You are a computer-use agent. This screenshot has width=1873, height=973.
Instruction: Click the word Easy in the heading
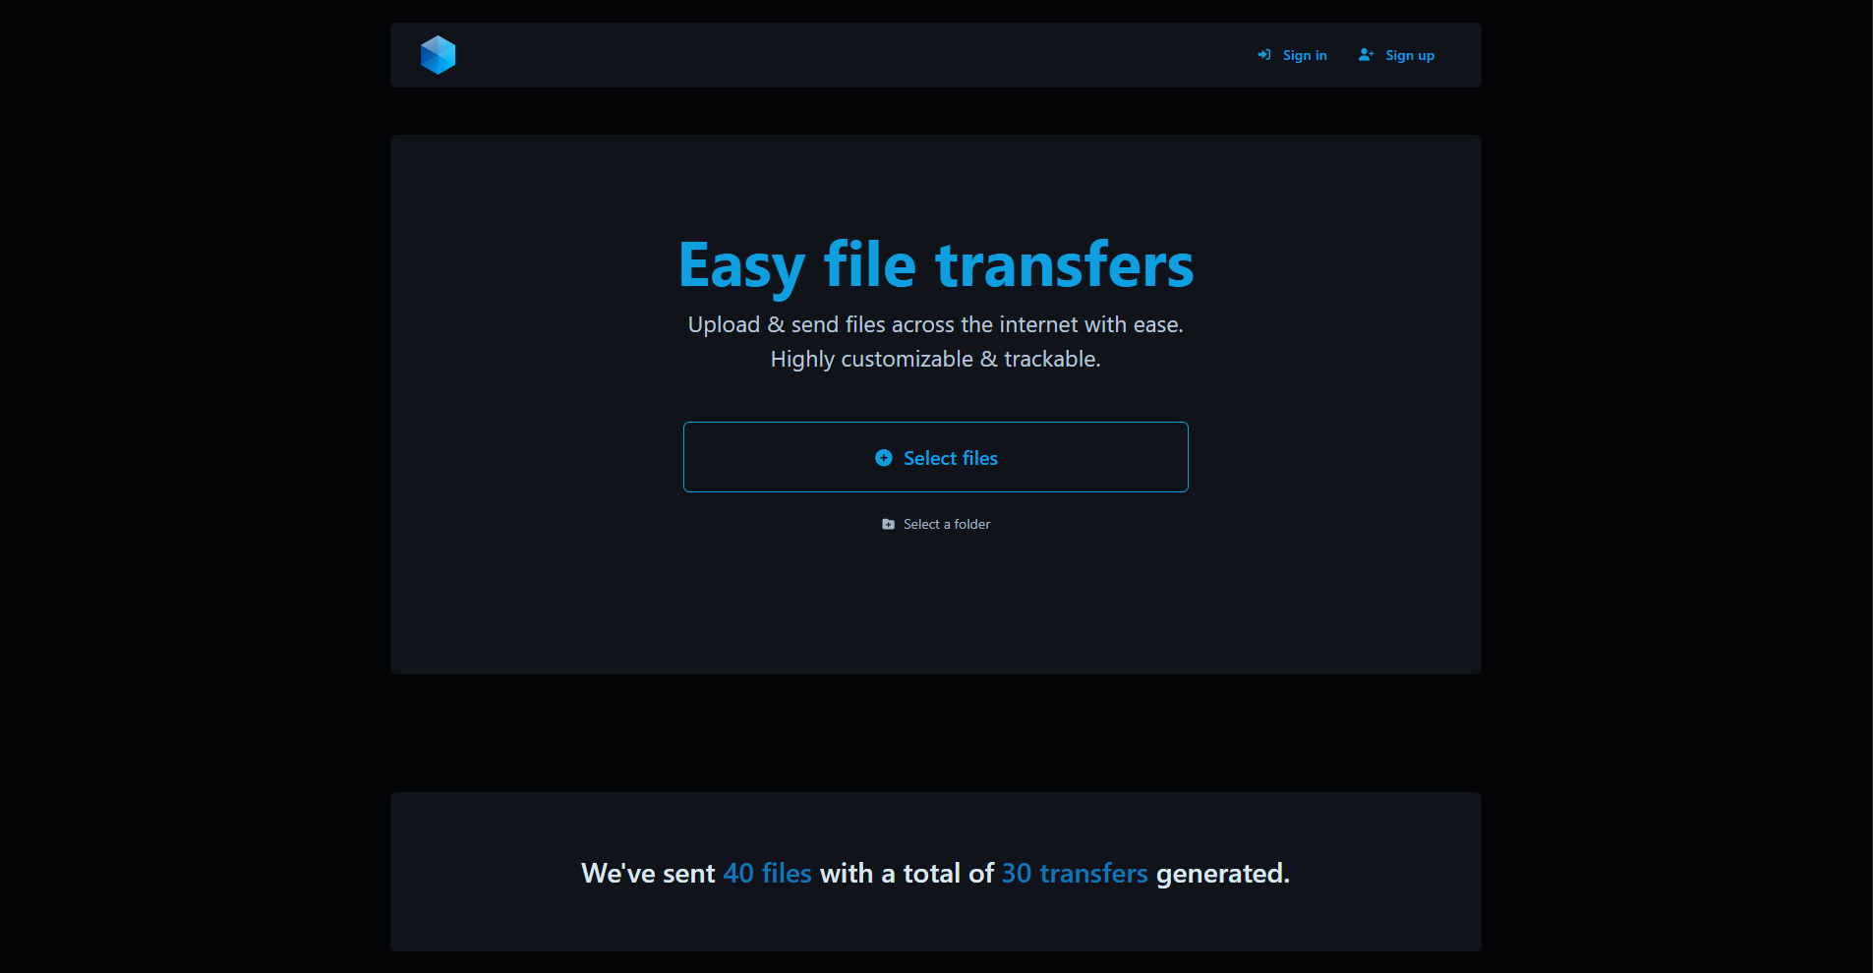[741, 266]
